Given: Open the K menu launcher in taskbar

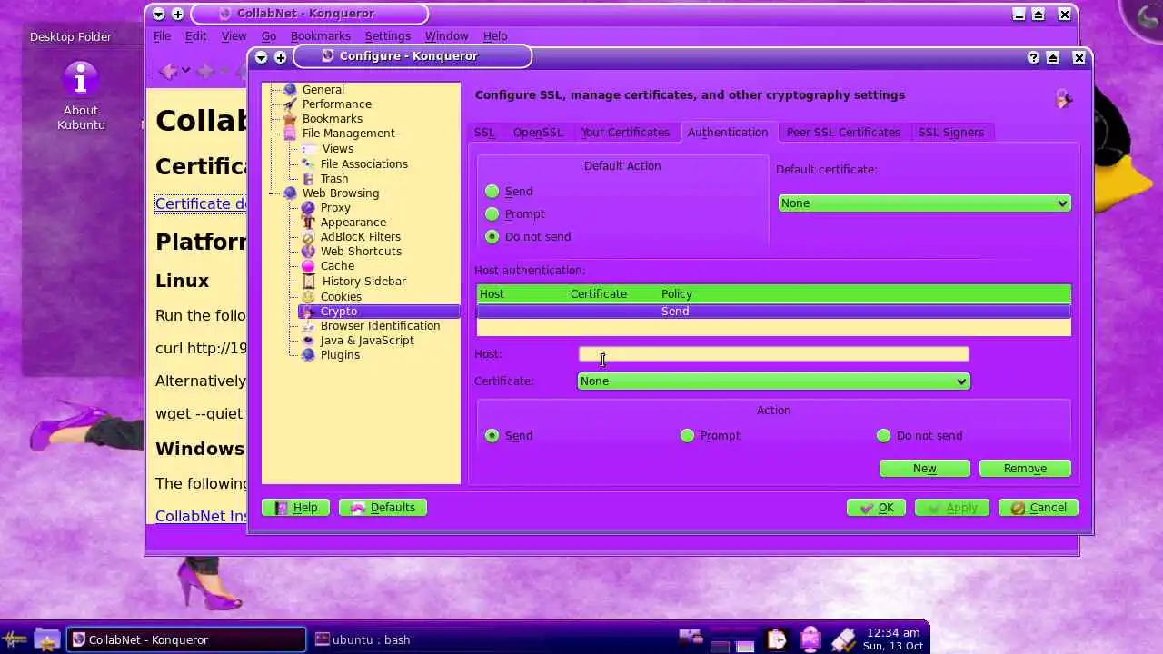Looking at the screenshot, I should pos(15,639).
